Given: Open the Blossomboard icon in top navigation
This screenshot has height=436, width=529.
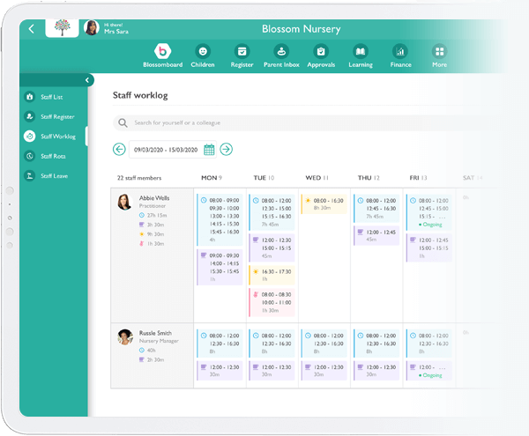Looking at the screenshot, I should tap(162, 51).
